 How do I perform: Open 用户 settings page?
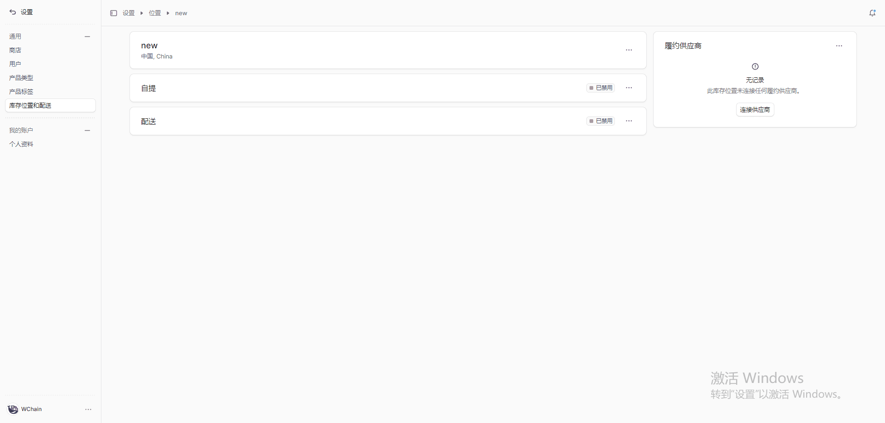coord(15,64)
